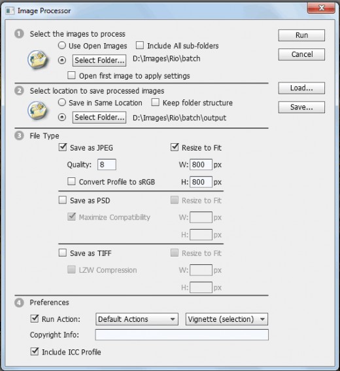Click the output path D:\Images\Rio\batch\output
Viewport: 340px width, 371px height.
point(179,118)
